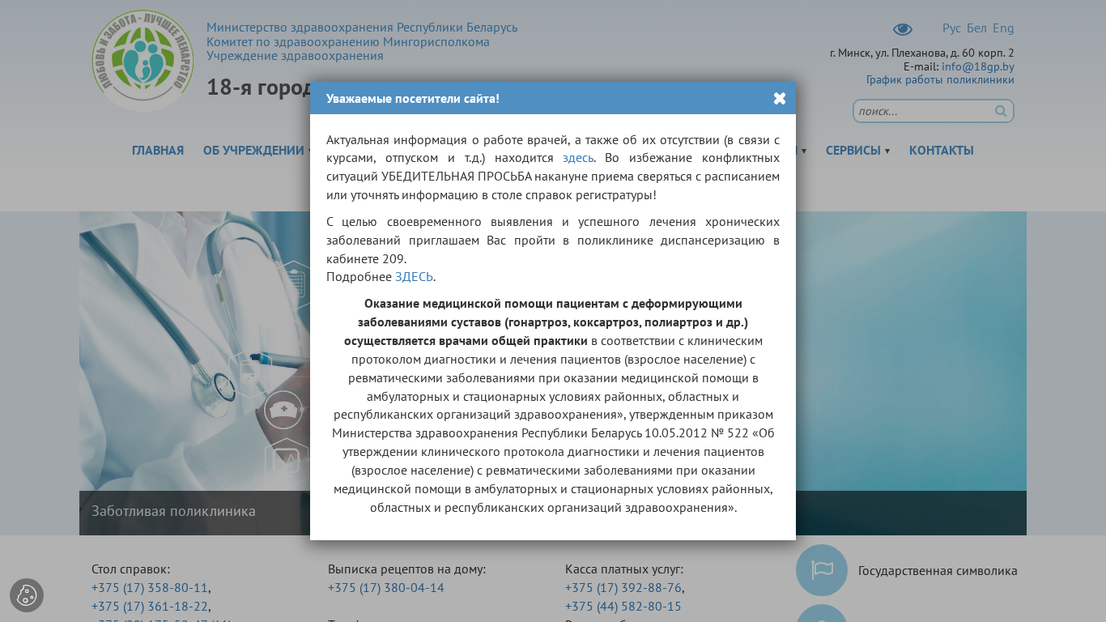Click the Касса платных услуг: label
1106x622 pixels.
tap(624, 569)
